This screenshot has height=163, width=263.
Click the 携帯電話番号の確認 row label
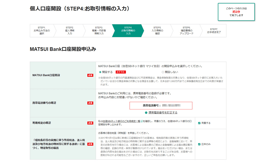pyautogui.click(x=44, y=103)
